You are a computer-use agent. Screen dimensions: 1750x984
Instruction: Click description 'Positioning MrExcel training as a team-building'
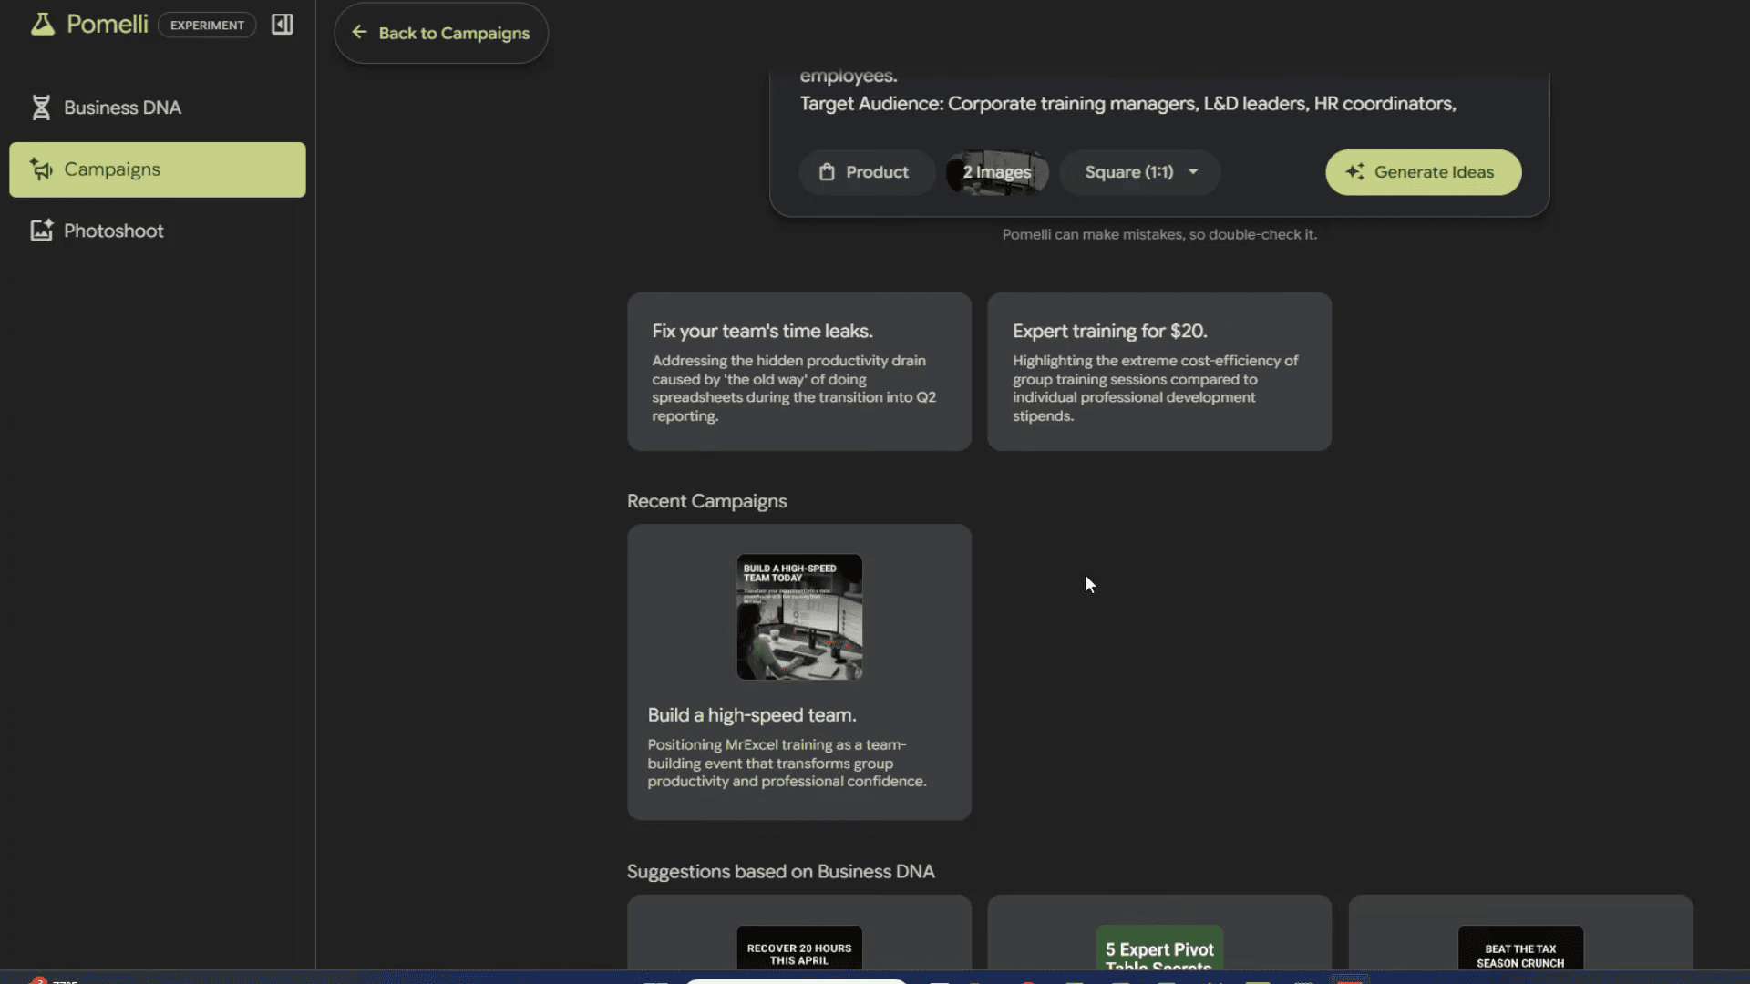pyautogui.click(x=787, y=764)
